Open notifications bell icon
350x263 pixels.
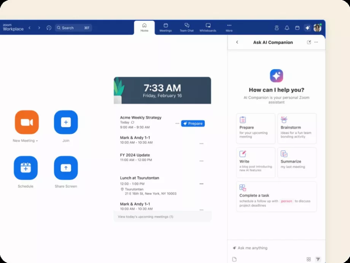tap(287, 28)
